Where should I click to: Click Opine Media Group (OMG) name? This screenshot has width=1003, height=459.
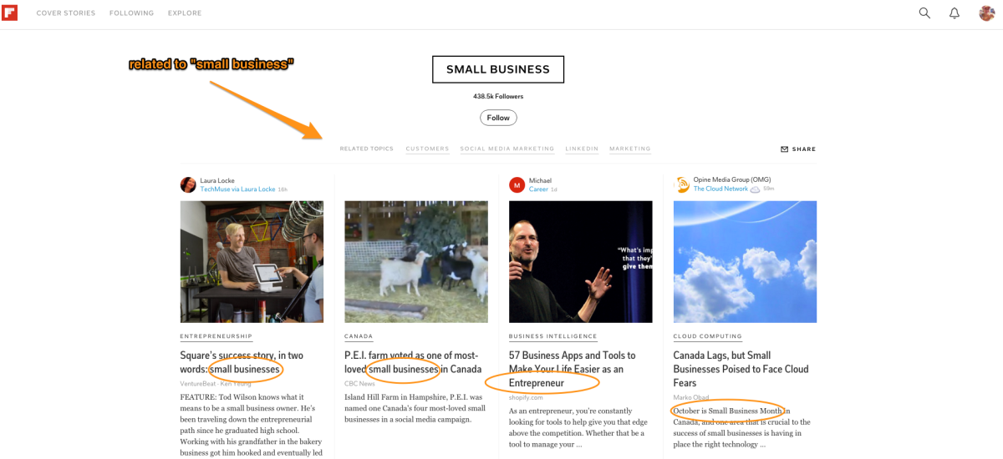732,179
